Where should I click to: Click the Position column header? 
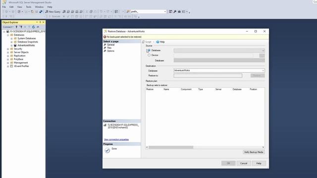point(253,89)
